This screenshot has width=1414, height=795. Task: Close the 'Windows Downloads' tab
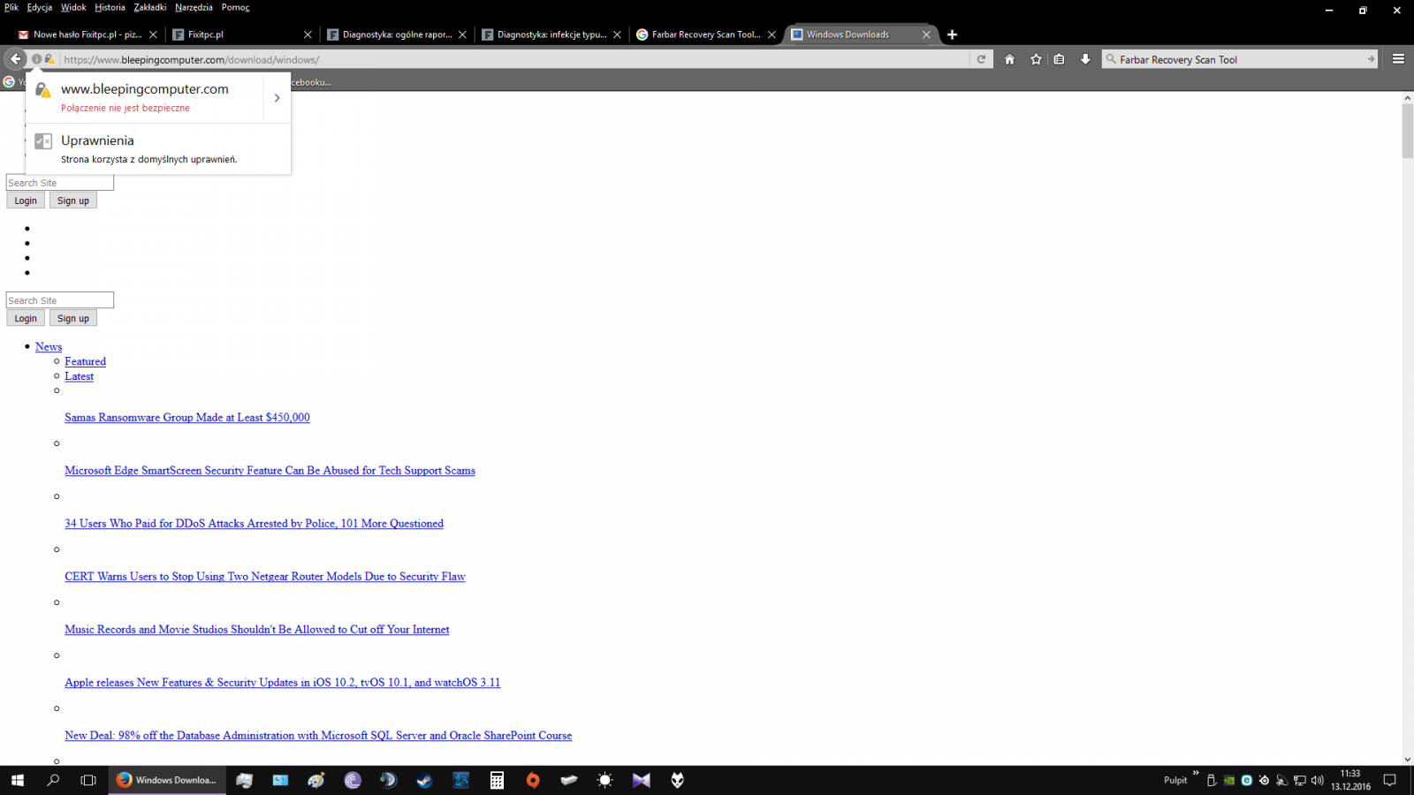click(926, 34)
